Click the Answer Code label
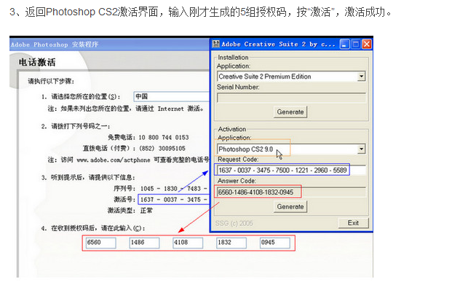The width and height of the screenshot is (468, 285). (237, 181)
